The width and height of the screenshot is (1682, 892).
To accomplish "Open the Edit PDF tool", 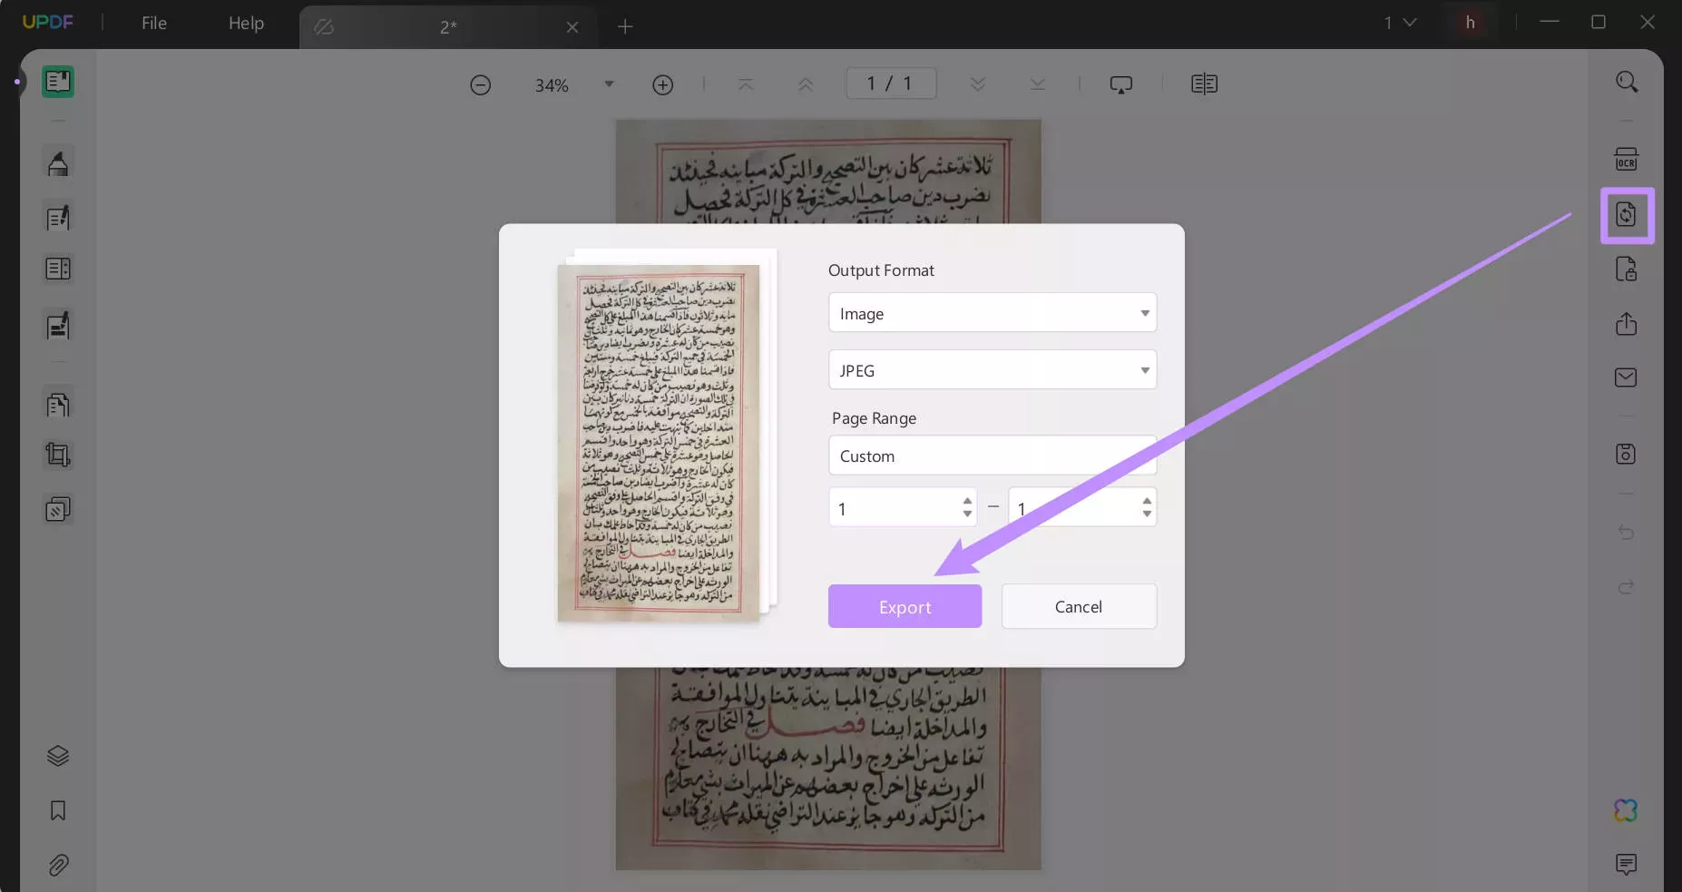I will pyautogui.click(x=58, y=217).
